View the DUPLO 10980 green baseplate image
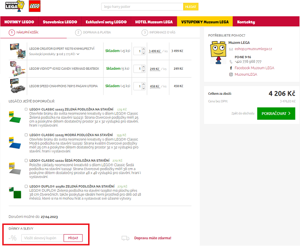Image resolution: width=300 pixels, height=248 pixels. point(15,193)
